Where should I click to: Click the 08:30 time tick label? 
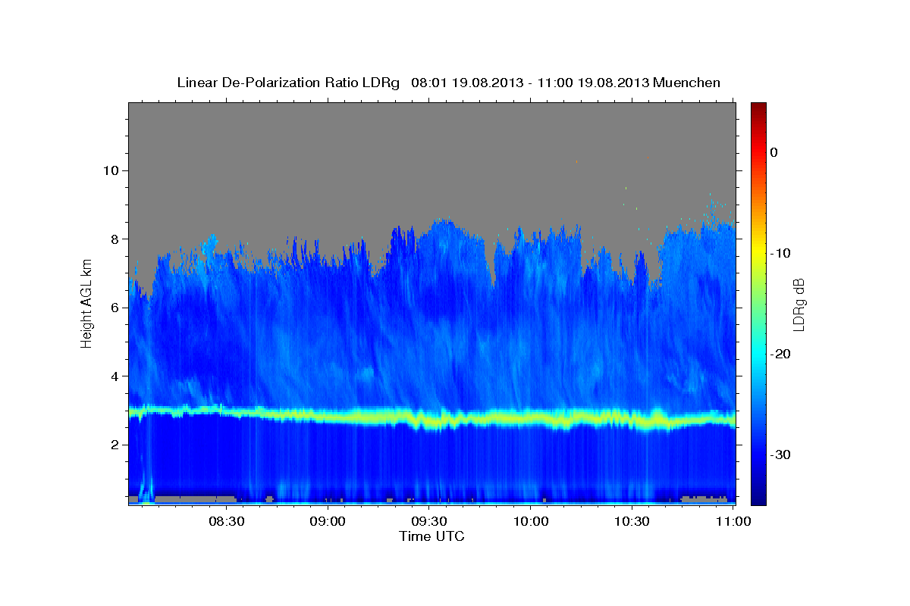226,522
